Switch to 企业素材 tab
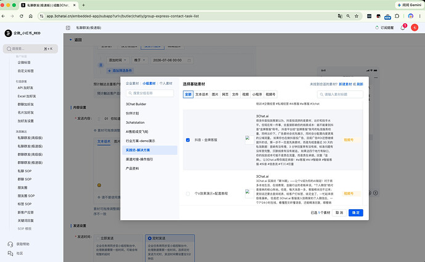Screen dimensions: 425x262 tap(132, 84)
